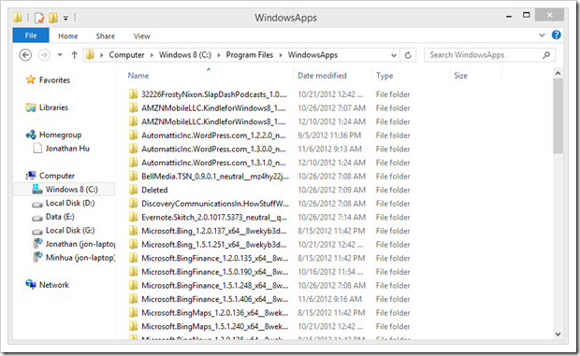Click in the Search WindowsApps field
The height and width of the screenshot is (356, 580).
pos(490,55)
